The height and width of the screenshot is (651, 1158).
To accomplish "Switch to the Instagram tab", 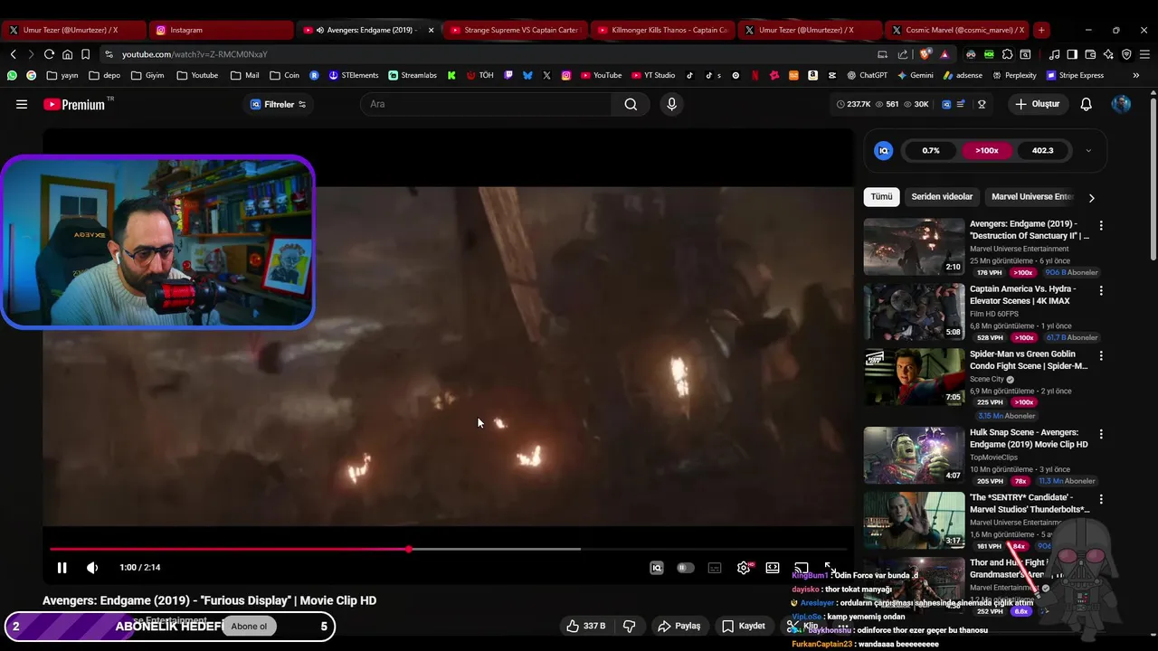I will 221,30.
